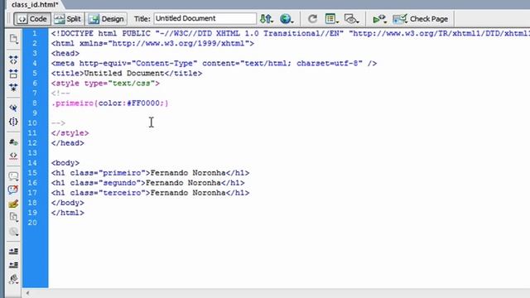Click the '<html xmlns=' line
Viewport: 530px width, 298px height.
click(152, 43)
